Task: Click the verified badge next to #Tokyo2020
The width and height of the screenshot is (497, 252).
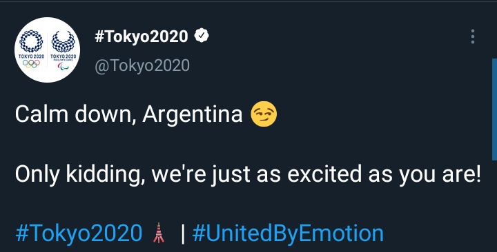Action: point(202,36)
